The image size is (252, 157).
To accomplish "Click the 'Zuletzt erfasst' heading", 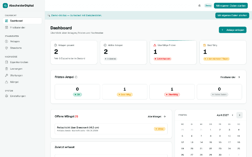I will click(65, 147).
